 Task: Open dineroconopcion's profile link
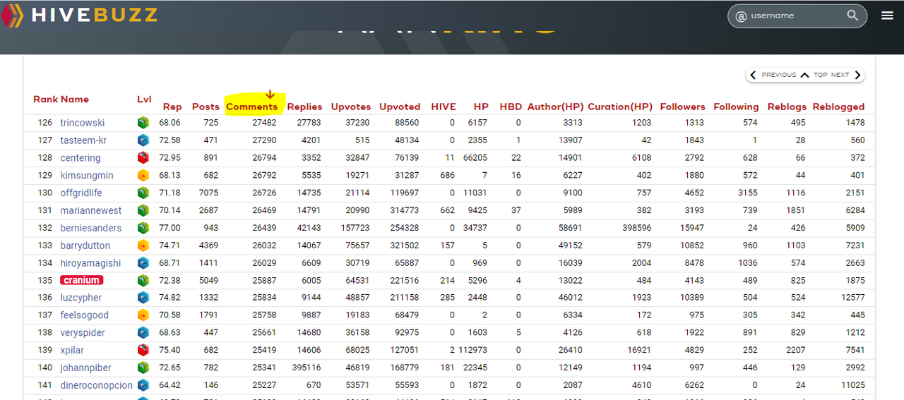(x=96, y=385)
